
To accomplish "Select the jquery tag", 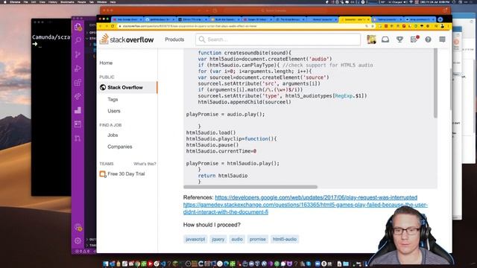I will click(x=218, y=239).
